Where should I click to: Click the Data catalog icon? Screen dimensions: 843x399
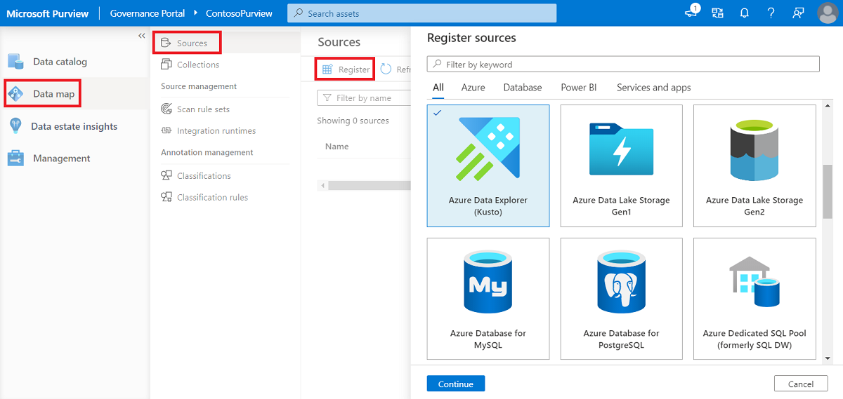tap(16, 62)
